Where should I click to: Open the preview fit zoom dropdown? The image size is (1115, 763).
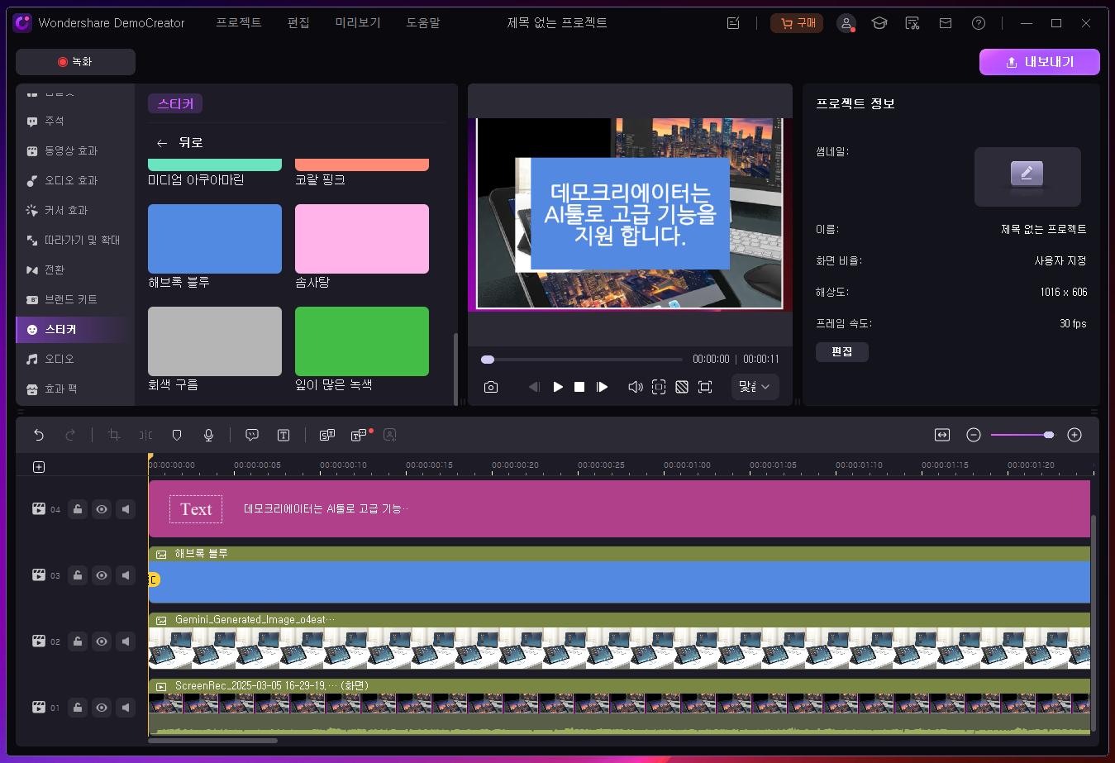(755, 387)
